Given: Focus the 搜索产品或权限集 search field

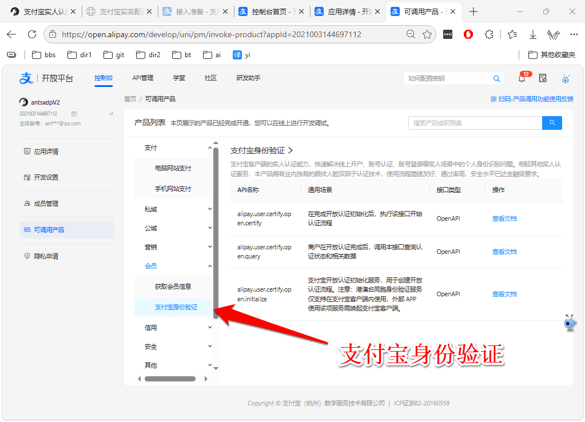Looking at the screenshot, I should [475, 123].
